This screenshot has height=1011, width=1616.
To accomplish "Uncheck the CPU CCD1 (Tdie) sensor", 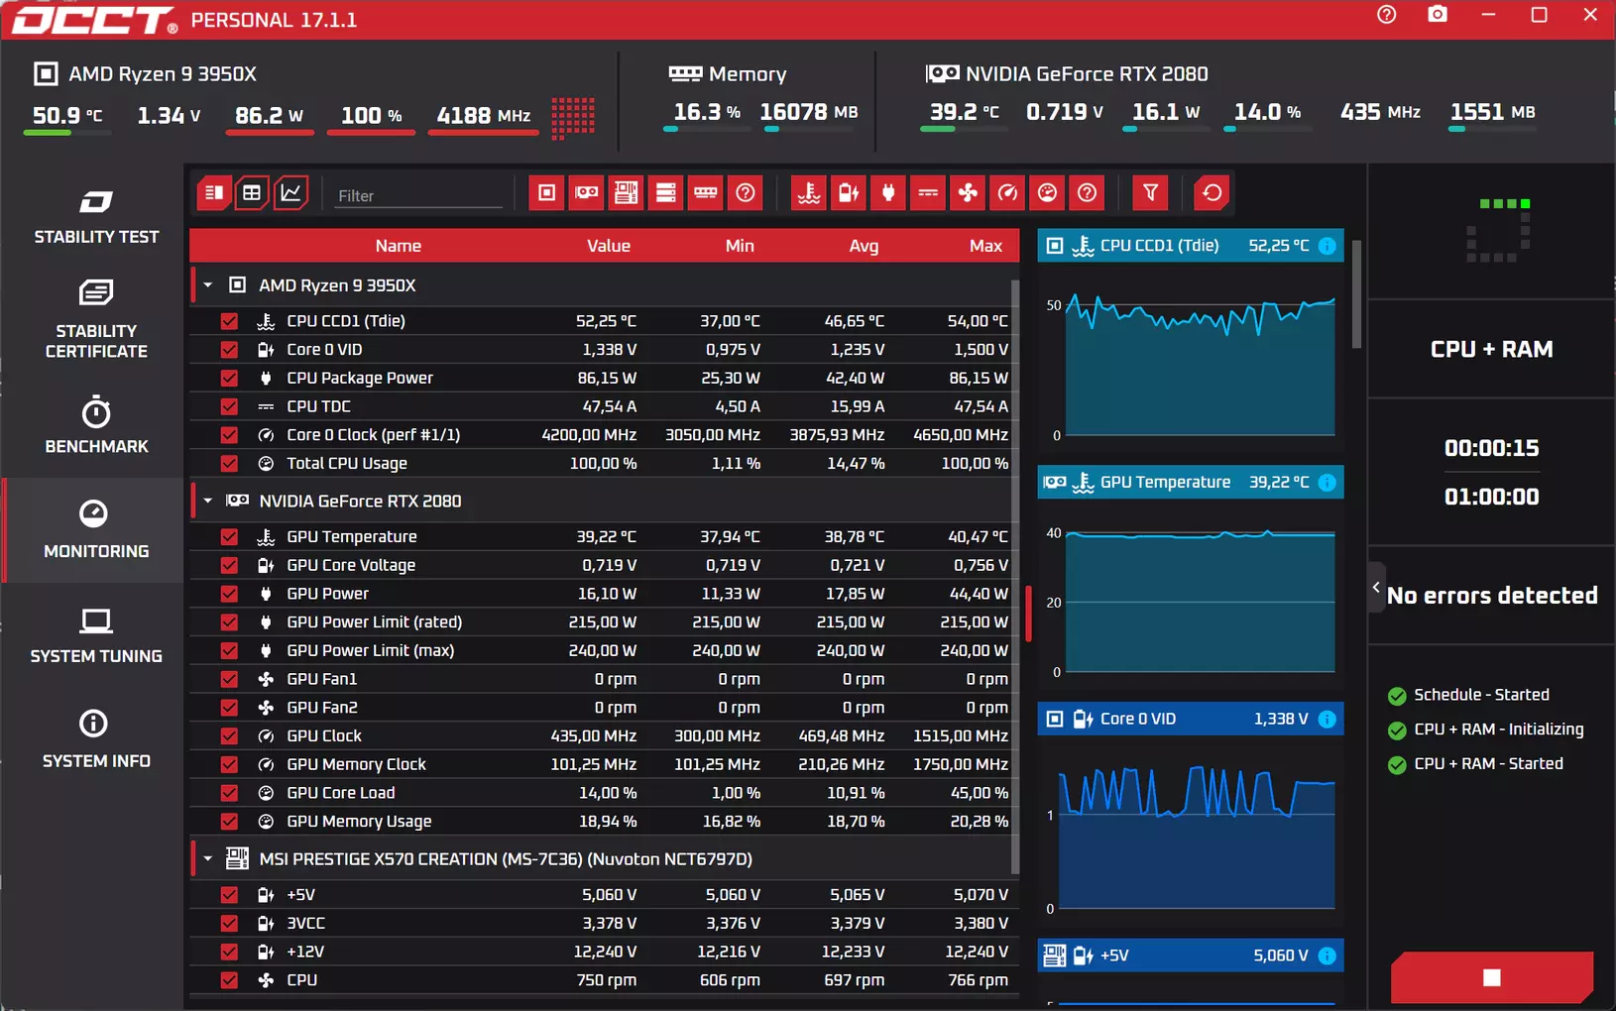I will pyautogui.click(x=229, y=321).
